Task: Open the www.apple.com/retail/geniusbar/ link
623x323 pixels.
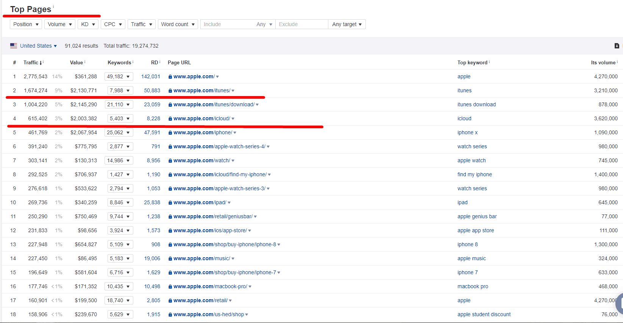Action: 213,216
